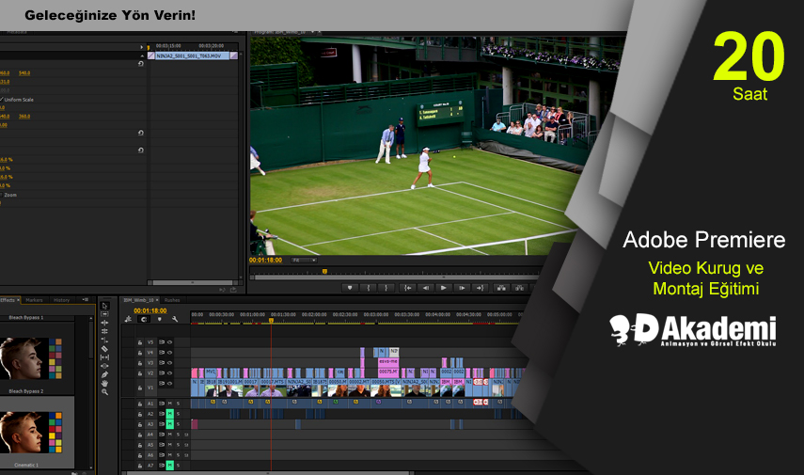Show/hide Effect Controls timeline view arrow
The height and width of the screenshot is (475, 804).
tap(142, 47)
